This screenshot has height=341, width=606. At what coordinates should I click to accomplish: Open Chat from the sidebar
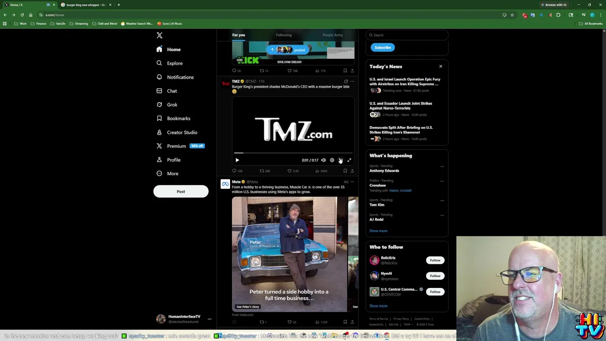(x=167, y=91)
